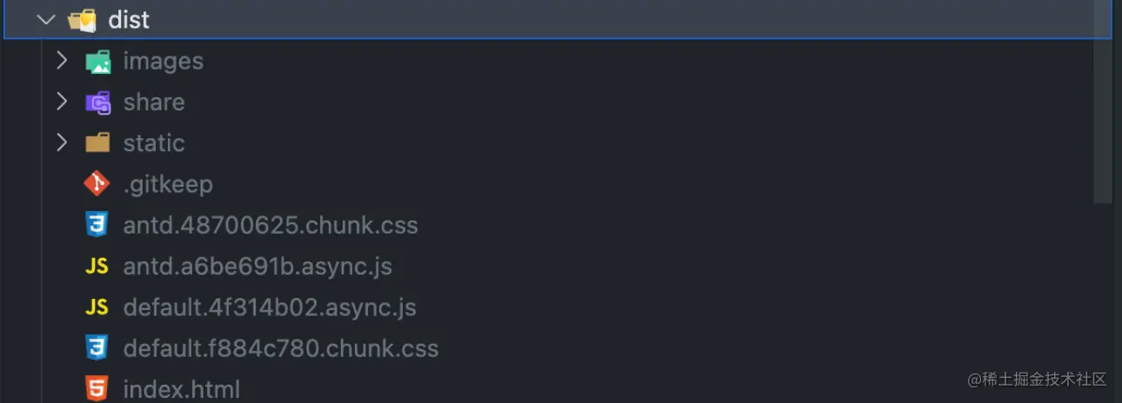Expand the images folder chevron
Image resolution: width=1122 pixels, height=403 pixels.
pos(62,61)
